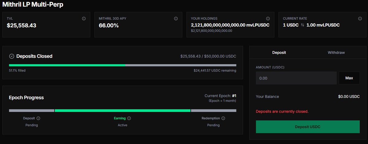Screen dimensions: 368x144
Task: Click the checkmark icon beside Deposits Closed
Action: click(12, 56)
